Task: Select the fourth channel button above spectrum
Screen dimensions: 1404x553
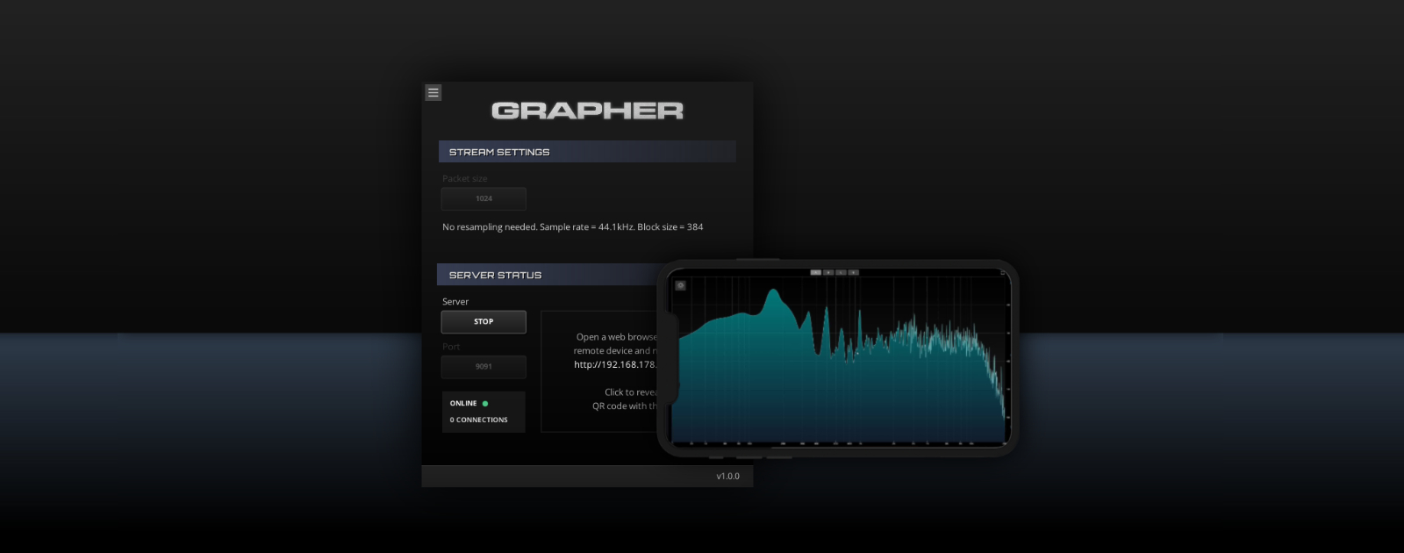Action: [853, 273]
